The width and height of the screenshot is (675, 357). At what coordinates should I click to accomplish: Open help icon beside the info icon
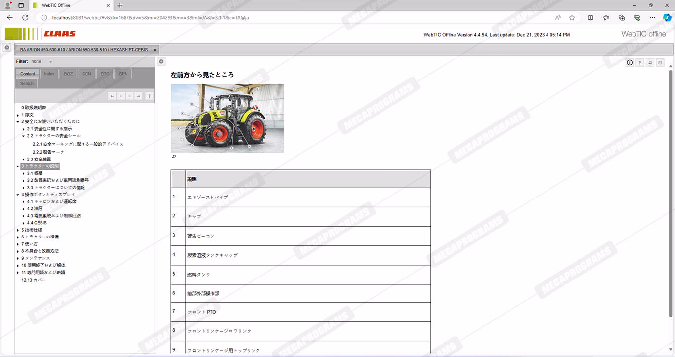point(639,63)
